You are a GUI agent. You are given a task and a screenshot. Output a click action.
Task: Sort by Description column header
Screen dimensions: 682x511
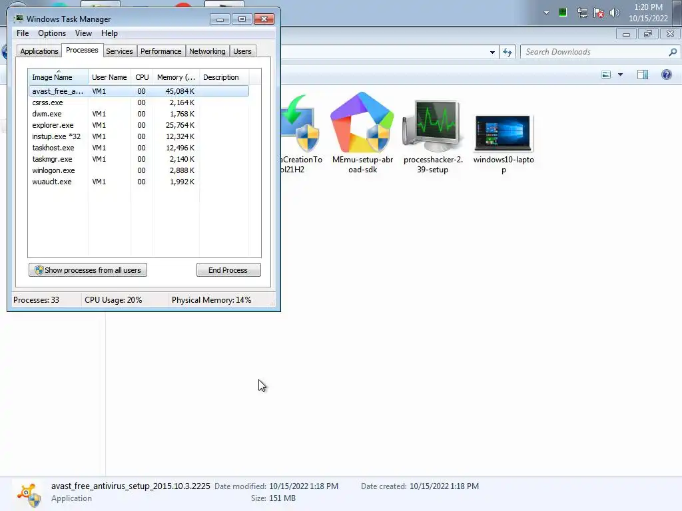(x=224, y=77)
